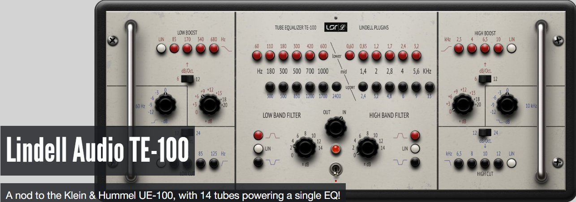Image resolution: width=576 pixels, height=202 pixels.
Task: Select the black upper 850 Hz button
Action: [x=297, y=87]
